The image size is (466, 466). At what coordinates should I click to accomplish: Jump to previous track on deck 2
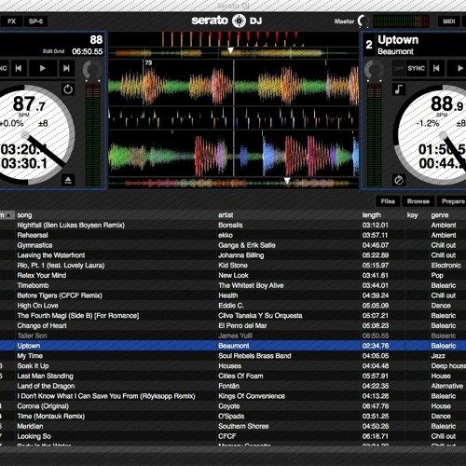[x=436, y=68]
